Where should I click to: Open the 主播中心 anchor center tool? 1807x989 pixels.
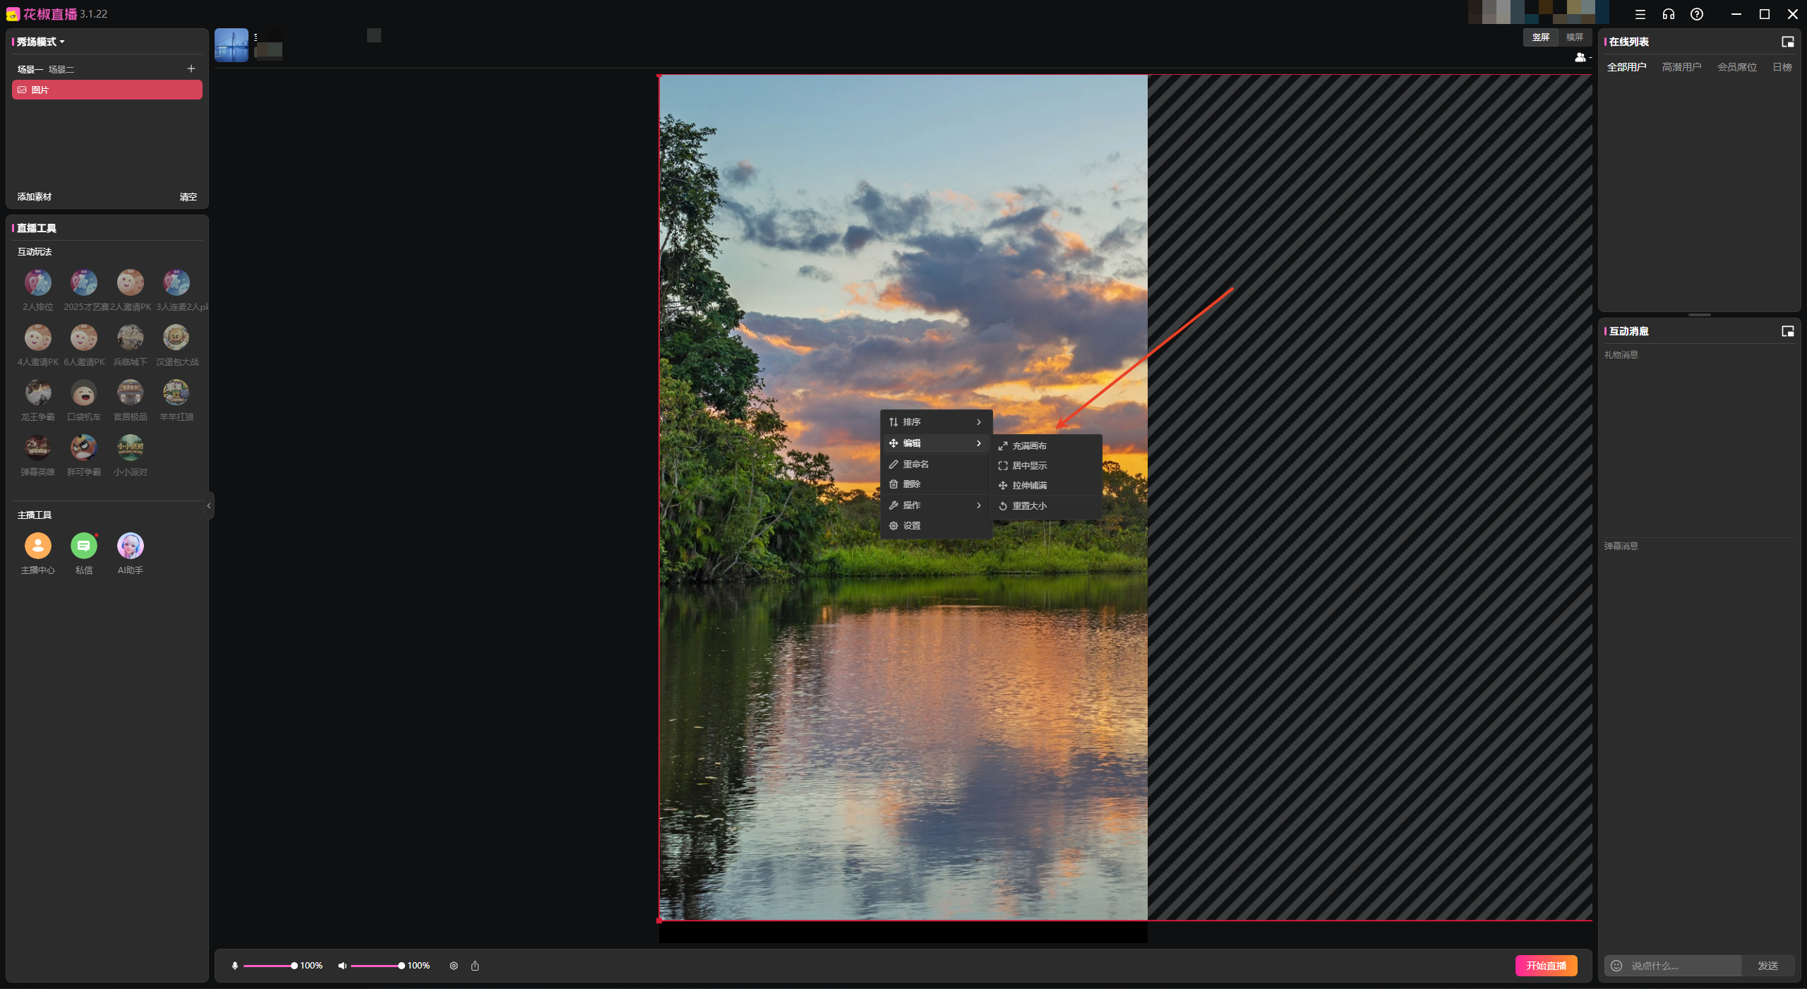click(x=38, y=546)
